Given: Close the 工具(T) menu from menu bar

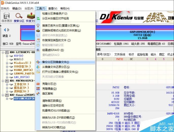Looking at the screenshot, I should (x=41, y=9).
